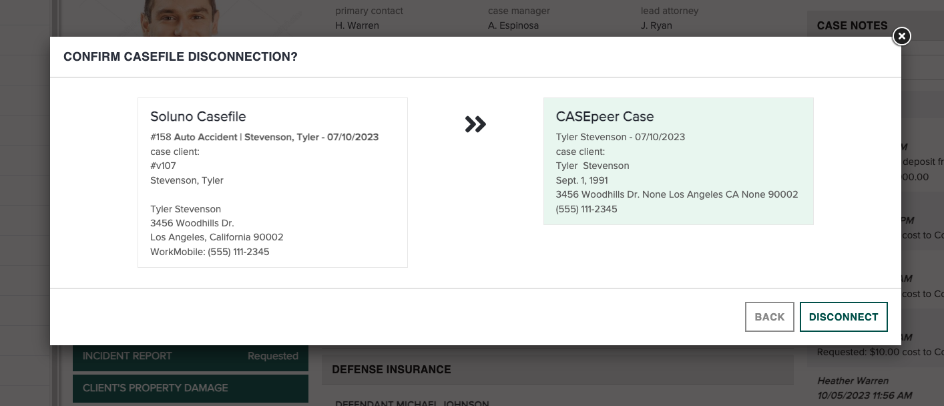Click the Defense Insurance header in background
The width and height of the screenshot is (944, 406).
(x=391, y=369)
